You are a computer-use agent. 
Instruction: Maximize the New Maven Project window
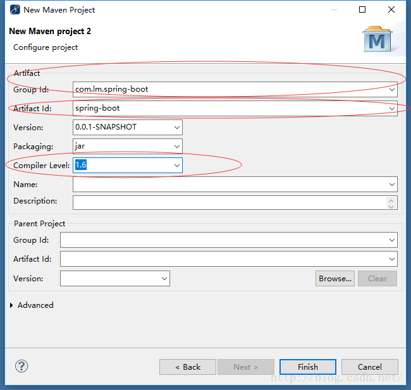coord(362,9)
